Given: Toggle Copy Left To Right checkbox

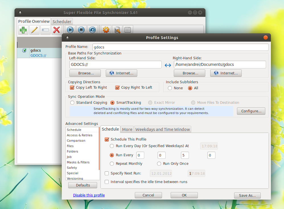Looking at the screenshot, I should pyautogui.click(x=72, y=88).
